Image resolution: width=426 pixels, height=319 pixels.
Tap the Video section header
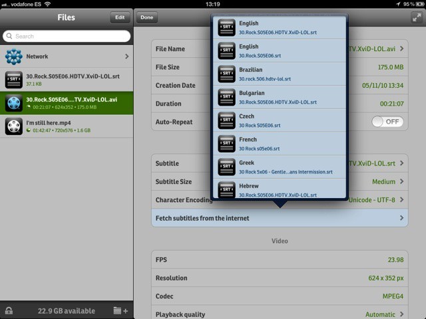280,241
